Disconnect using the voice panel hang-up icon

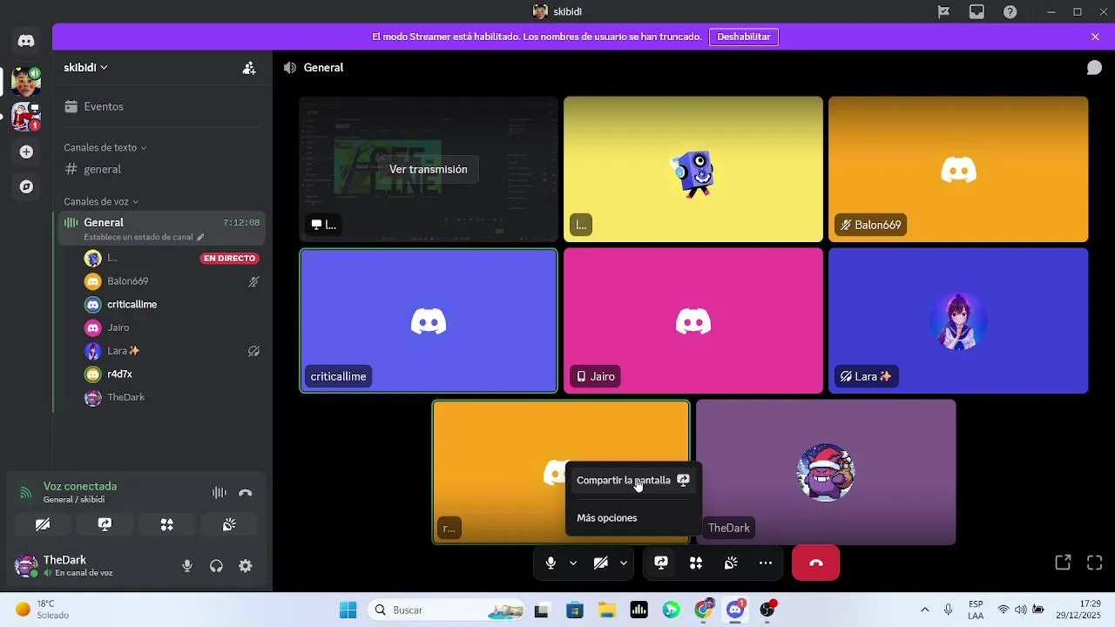(x=246, y=493)
